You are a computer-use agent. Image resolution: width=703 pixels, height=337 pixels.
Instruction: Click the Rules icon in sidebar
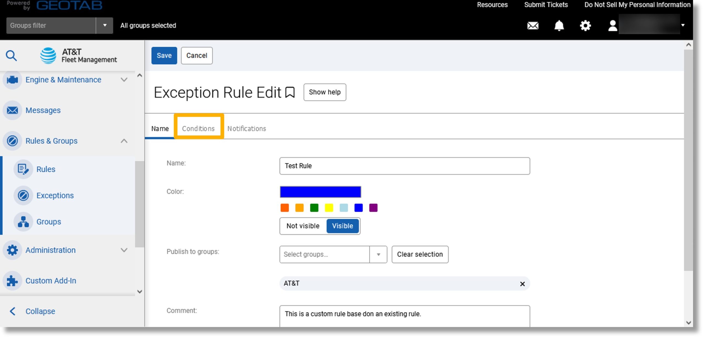coord(23,169)
